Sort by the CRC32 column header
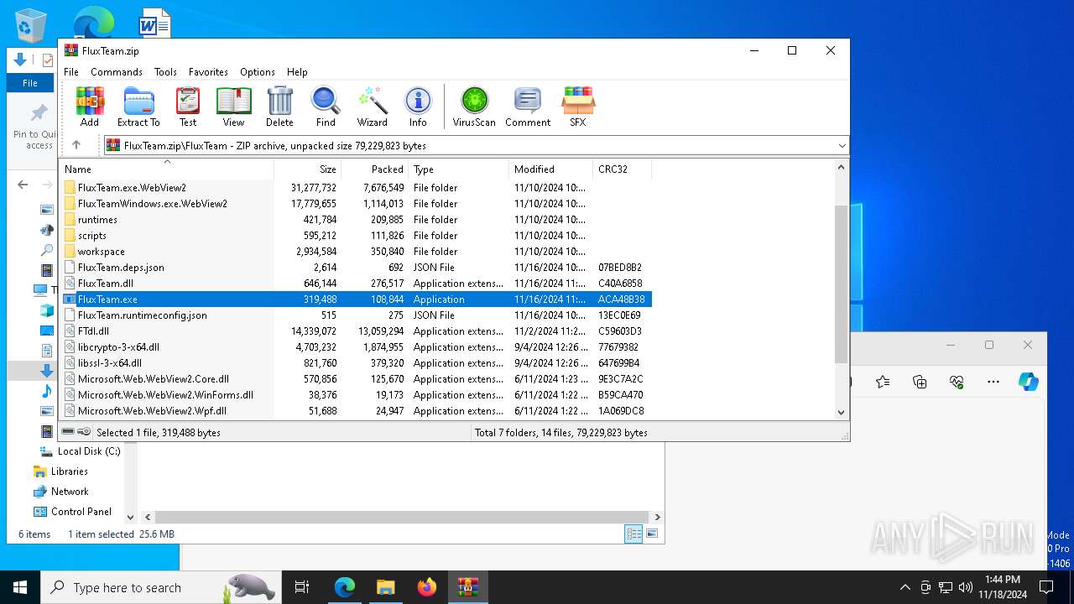This screenshot has width=1074, height=604. tap(622, 169)
